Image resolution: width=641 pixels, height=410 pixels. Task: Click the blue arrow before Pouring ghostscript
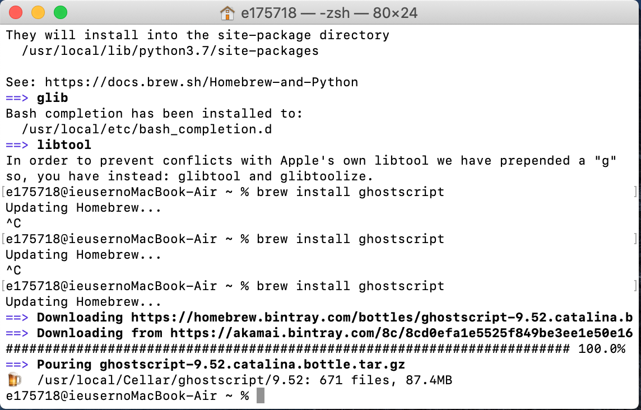click(17, 365)
